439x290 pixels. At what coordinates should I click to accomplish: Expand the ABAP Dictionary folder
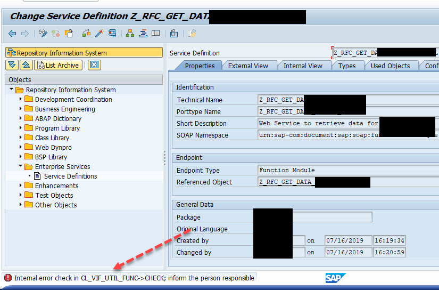tap(20, 118)
